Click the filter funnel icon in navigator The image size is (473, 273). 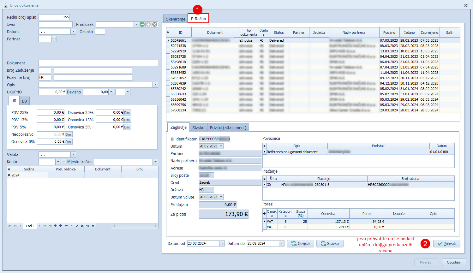tap(93, 226)
